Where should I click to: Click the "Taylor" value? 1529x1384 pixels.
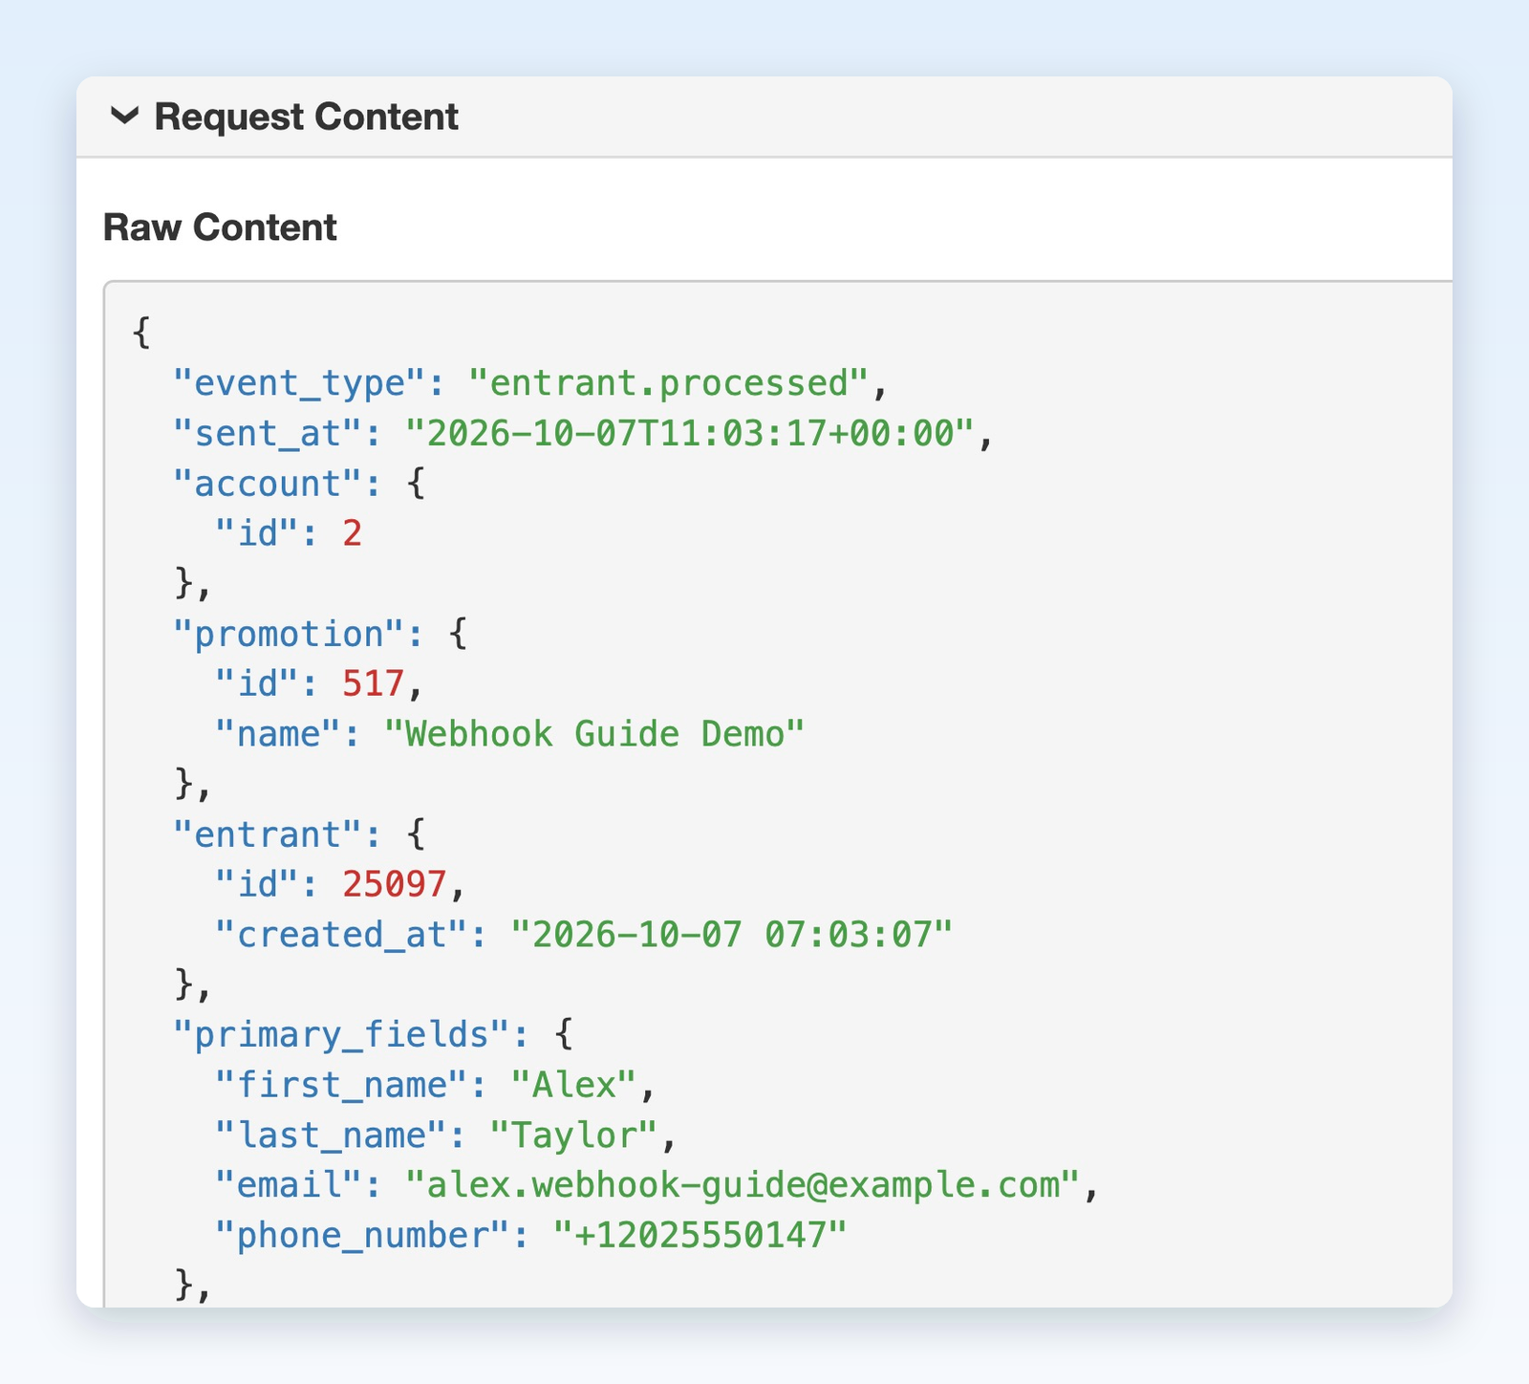click(573, 1135)
